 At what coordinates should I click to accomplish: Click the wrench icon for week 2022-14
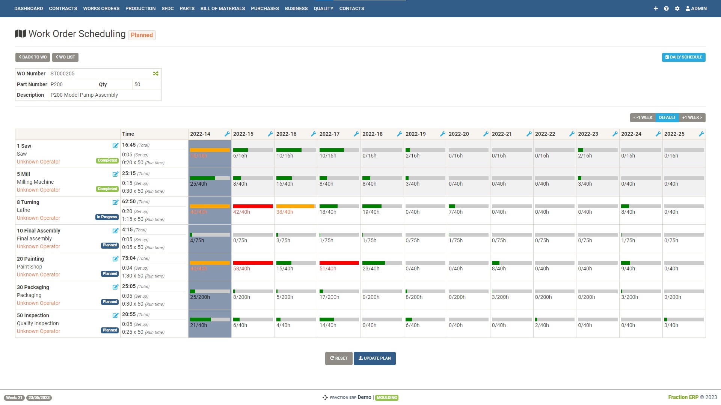[x=227, y=134]
